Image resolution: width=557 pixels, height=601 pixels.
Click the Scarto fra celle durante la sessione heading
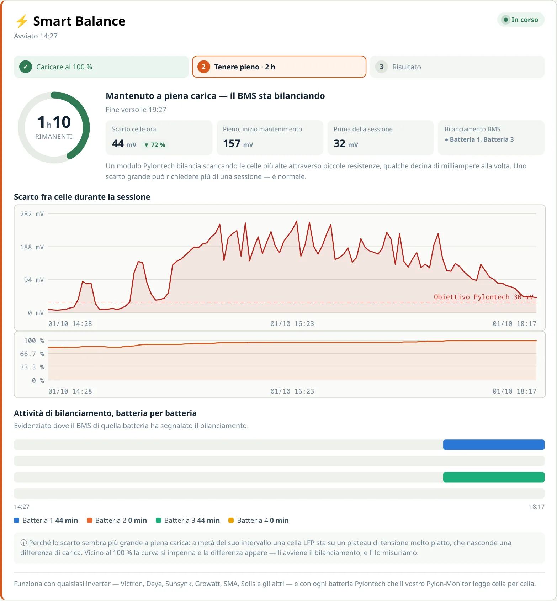pos(82,197)
